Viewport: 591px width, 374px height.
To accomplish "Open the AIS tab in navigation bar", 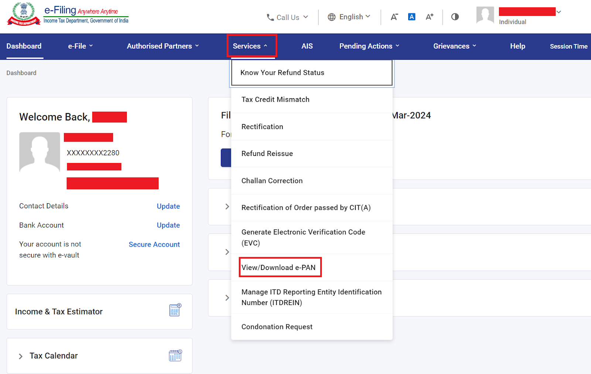I will pos(307,46).
